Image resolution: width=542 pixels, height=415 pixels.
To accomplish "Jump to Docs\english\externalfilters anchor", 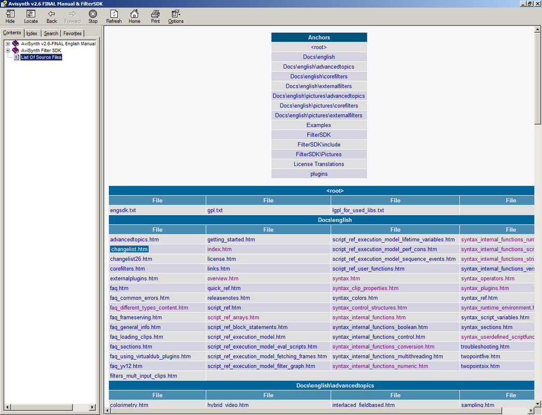I will (318, 86).
